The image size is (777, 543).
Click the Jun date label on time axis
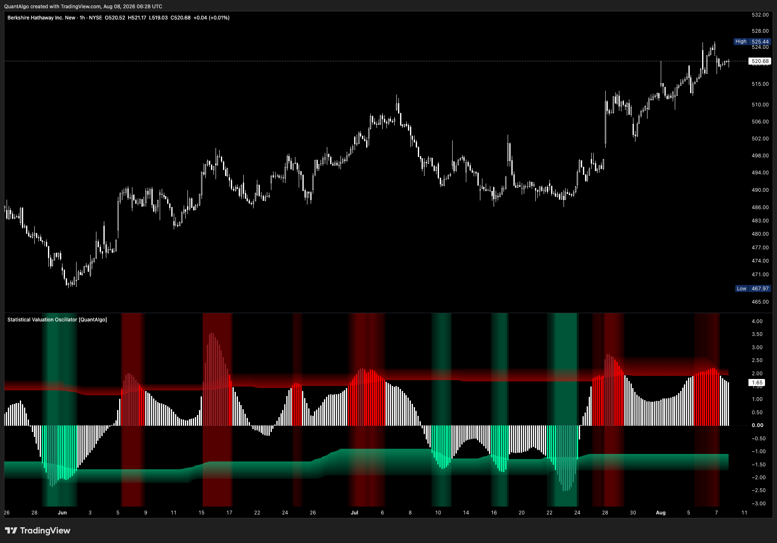62,513
